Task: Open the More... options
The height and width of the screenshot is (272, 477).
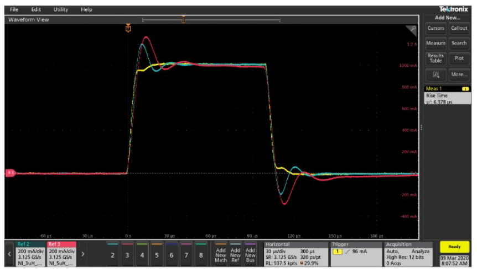Action: 459,74
